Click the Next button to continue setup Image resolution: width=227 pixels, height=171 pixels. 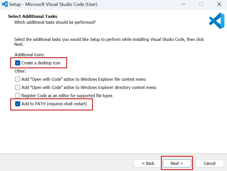pyautogui.click(x=177, y=163)
